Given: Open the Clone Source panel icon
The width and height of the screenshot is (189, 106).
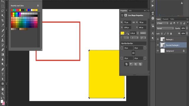Looking at the screenshot, I should coord(153,26).
